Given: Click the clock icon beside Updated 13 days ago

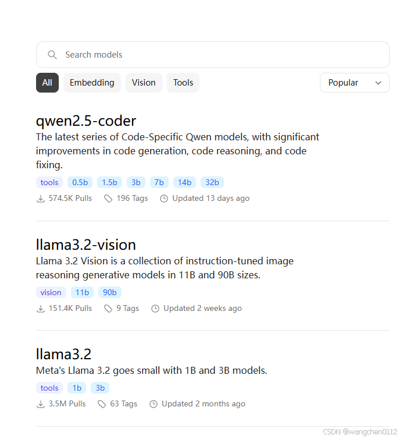Looking at the screenshot, I should 164,199.
